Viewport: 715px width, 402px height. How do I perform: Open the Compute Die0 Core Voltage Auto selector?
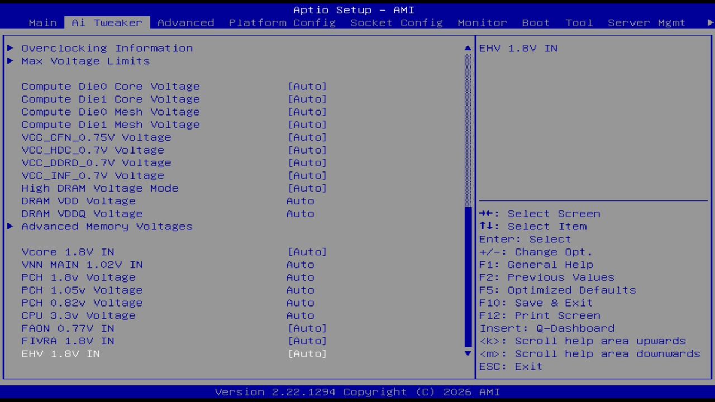(x=307, y=86)
